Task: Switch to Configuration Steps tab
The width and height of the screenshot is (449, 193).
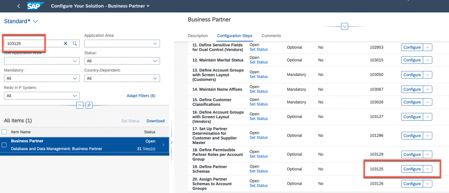Action: coord(235,36)
